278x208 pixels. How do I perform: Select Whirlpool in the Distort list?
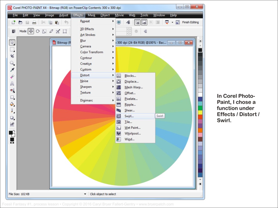pyautogui.click(x=132, y=134)
